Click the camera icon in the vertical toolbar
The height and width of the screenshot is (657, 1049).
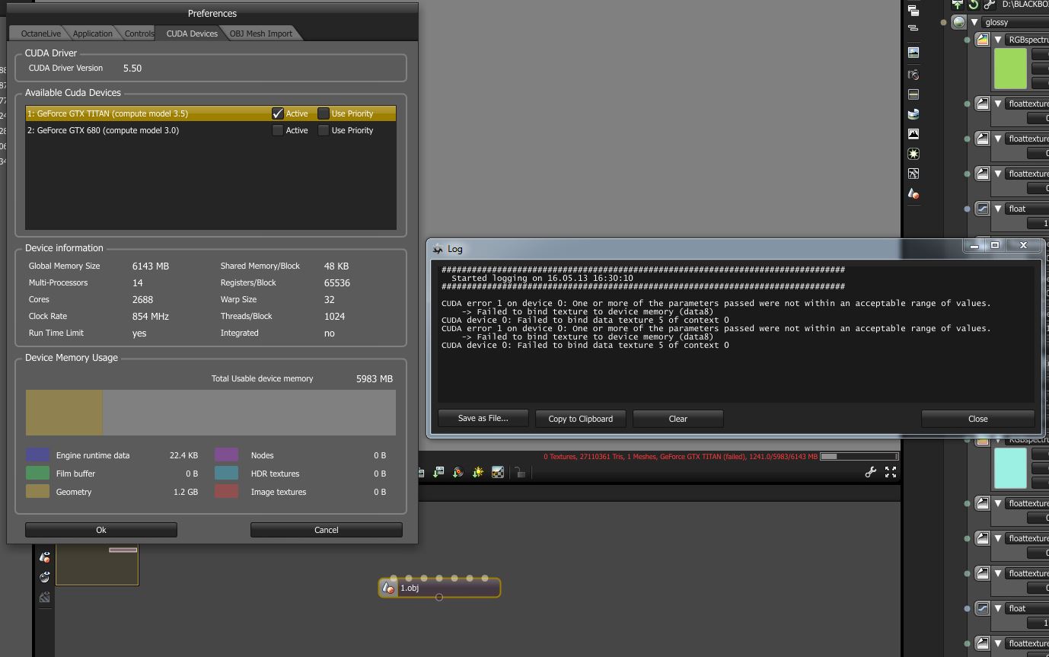(913, 75)
